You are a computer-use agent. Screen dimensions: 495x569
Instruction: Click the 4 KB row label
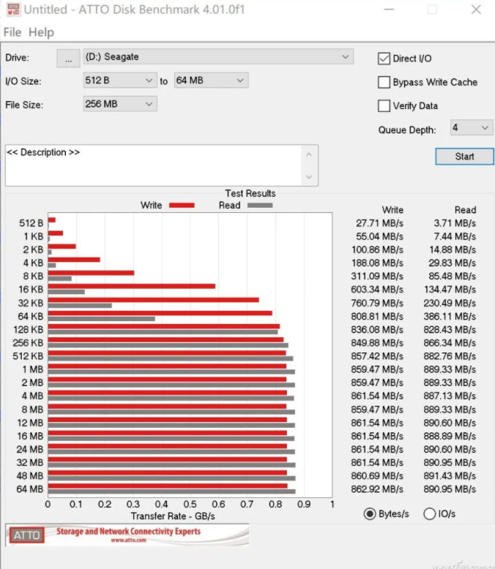pos(33,263)
